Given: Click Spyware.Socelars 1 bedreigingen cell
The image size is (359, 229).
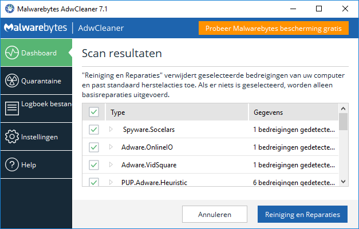Looking at the screenshot, I should [x=294, y=130].
